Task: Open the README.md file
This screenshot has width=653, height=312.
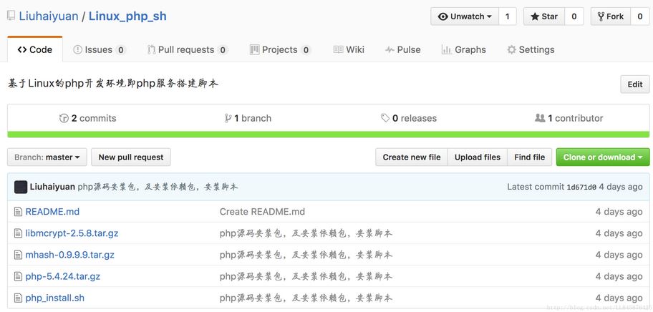Action: [52, 212]
